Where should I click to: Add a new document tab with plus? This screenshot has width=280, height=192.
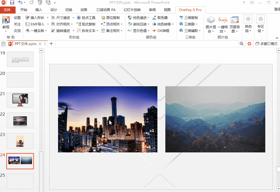click(51, 44)
